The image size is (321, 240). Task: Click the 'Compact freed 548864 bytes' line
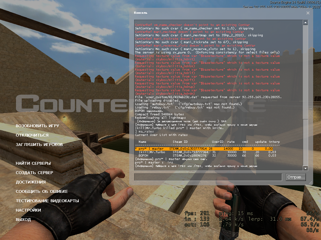tap(160, 114)
